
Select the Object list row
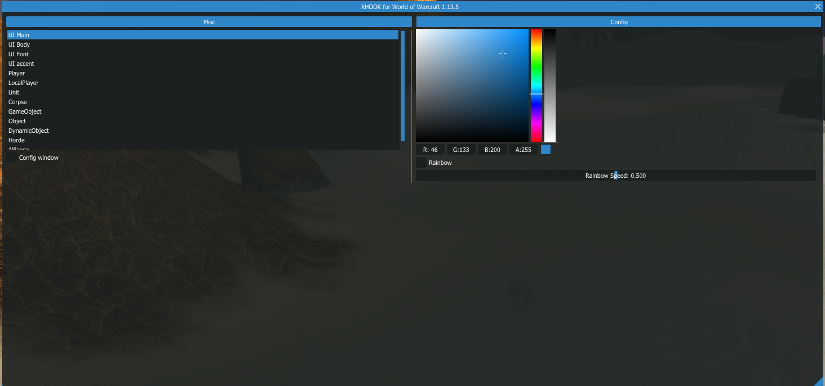203,121
